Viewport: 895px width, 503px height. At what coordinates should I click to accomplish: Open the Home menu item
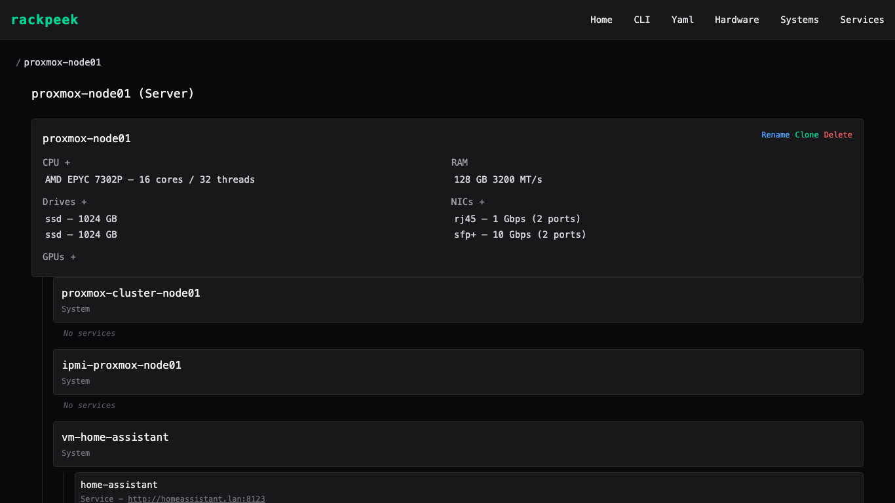pos(601,20)
